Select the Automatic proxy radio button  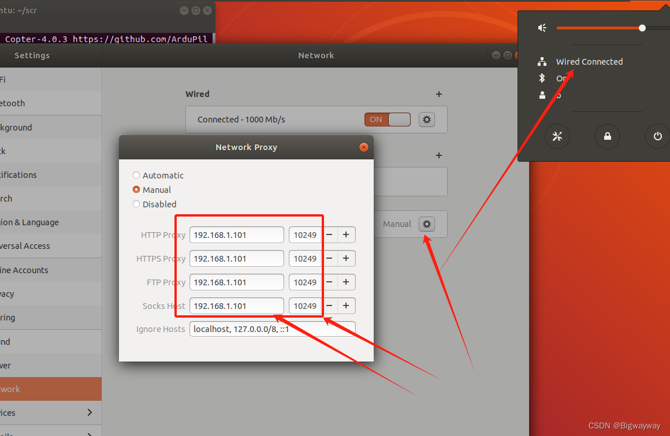136,175
